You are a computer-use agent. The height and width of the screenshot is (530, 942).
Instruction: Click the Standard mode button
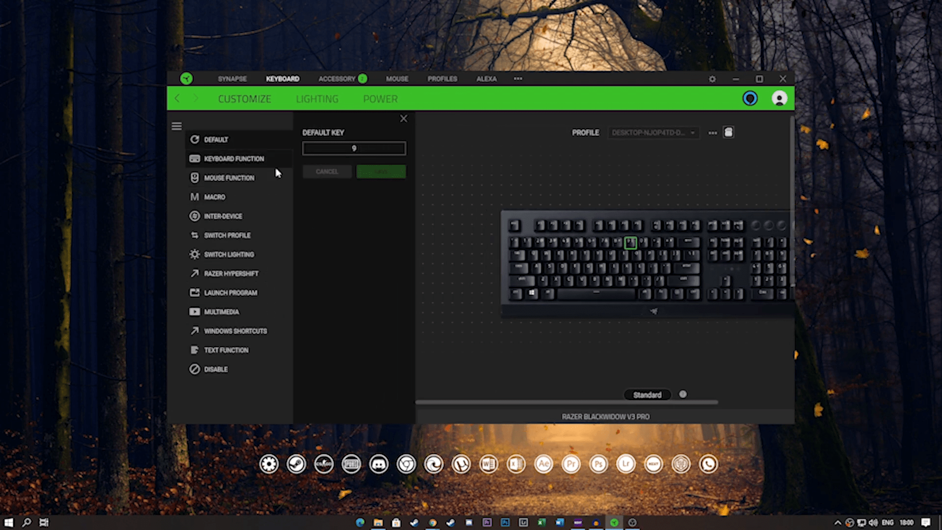647,395
